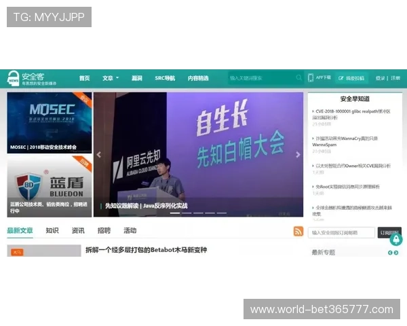Click the 最新专题 section heading
407x326 pixels.
[x=324, y=253]
